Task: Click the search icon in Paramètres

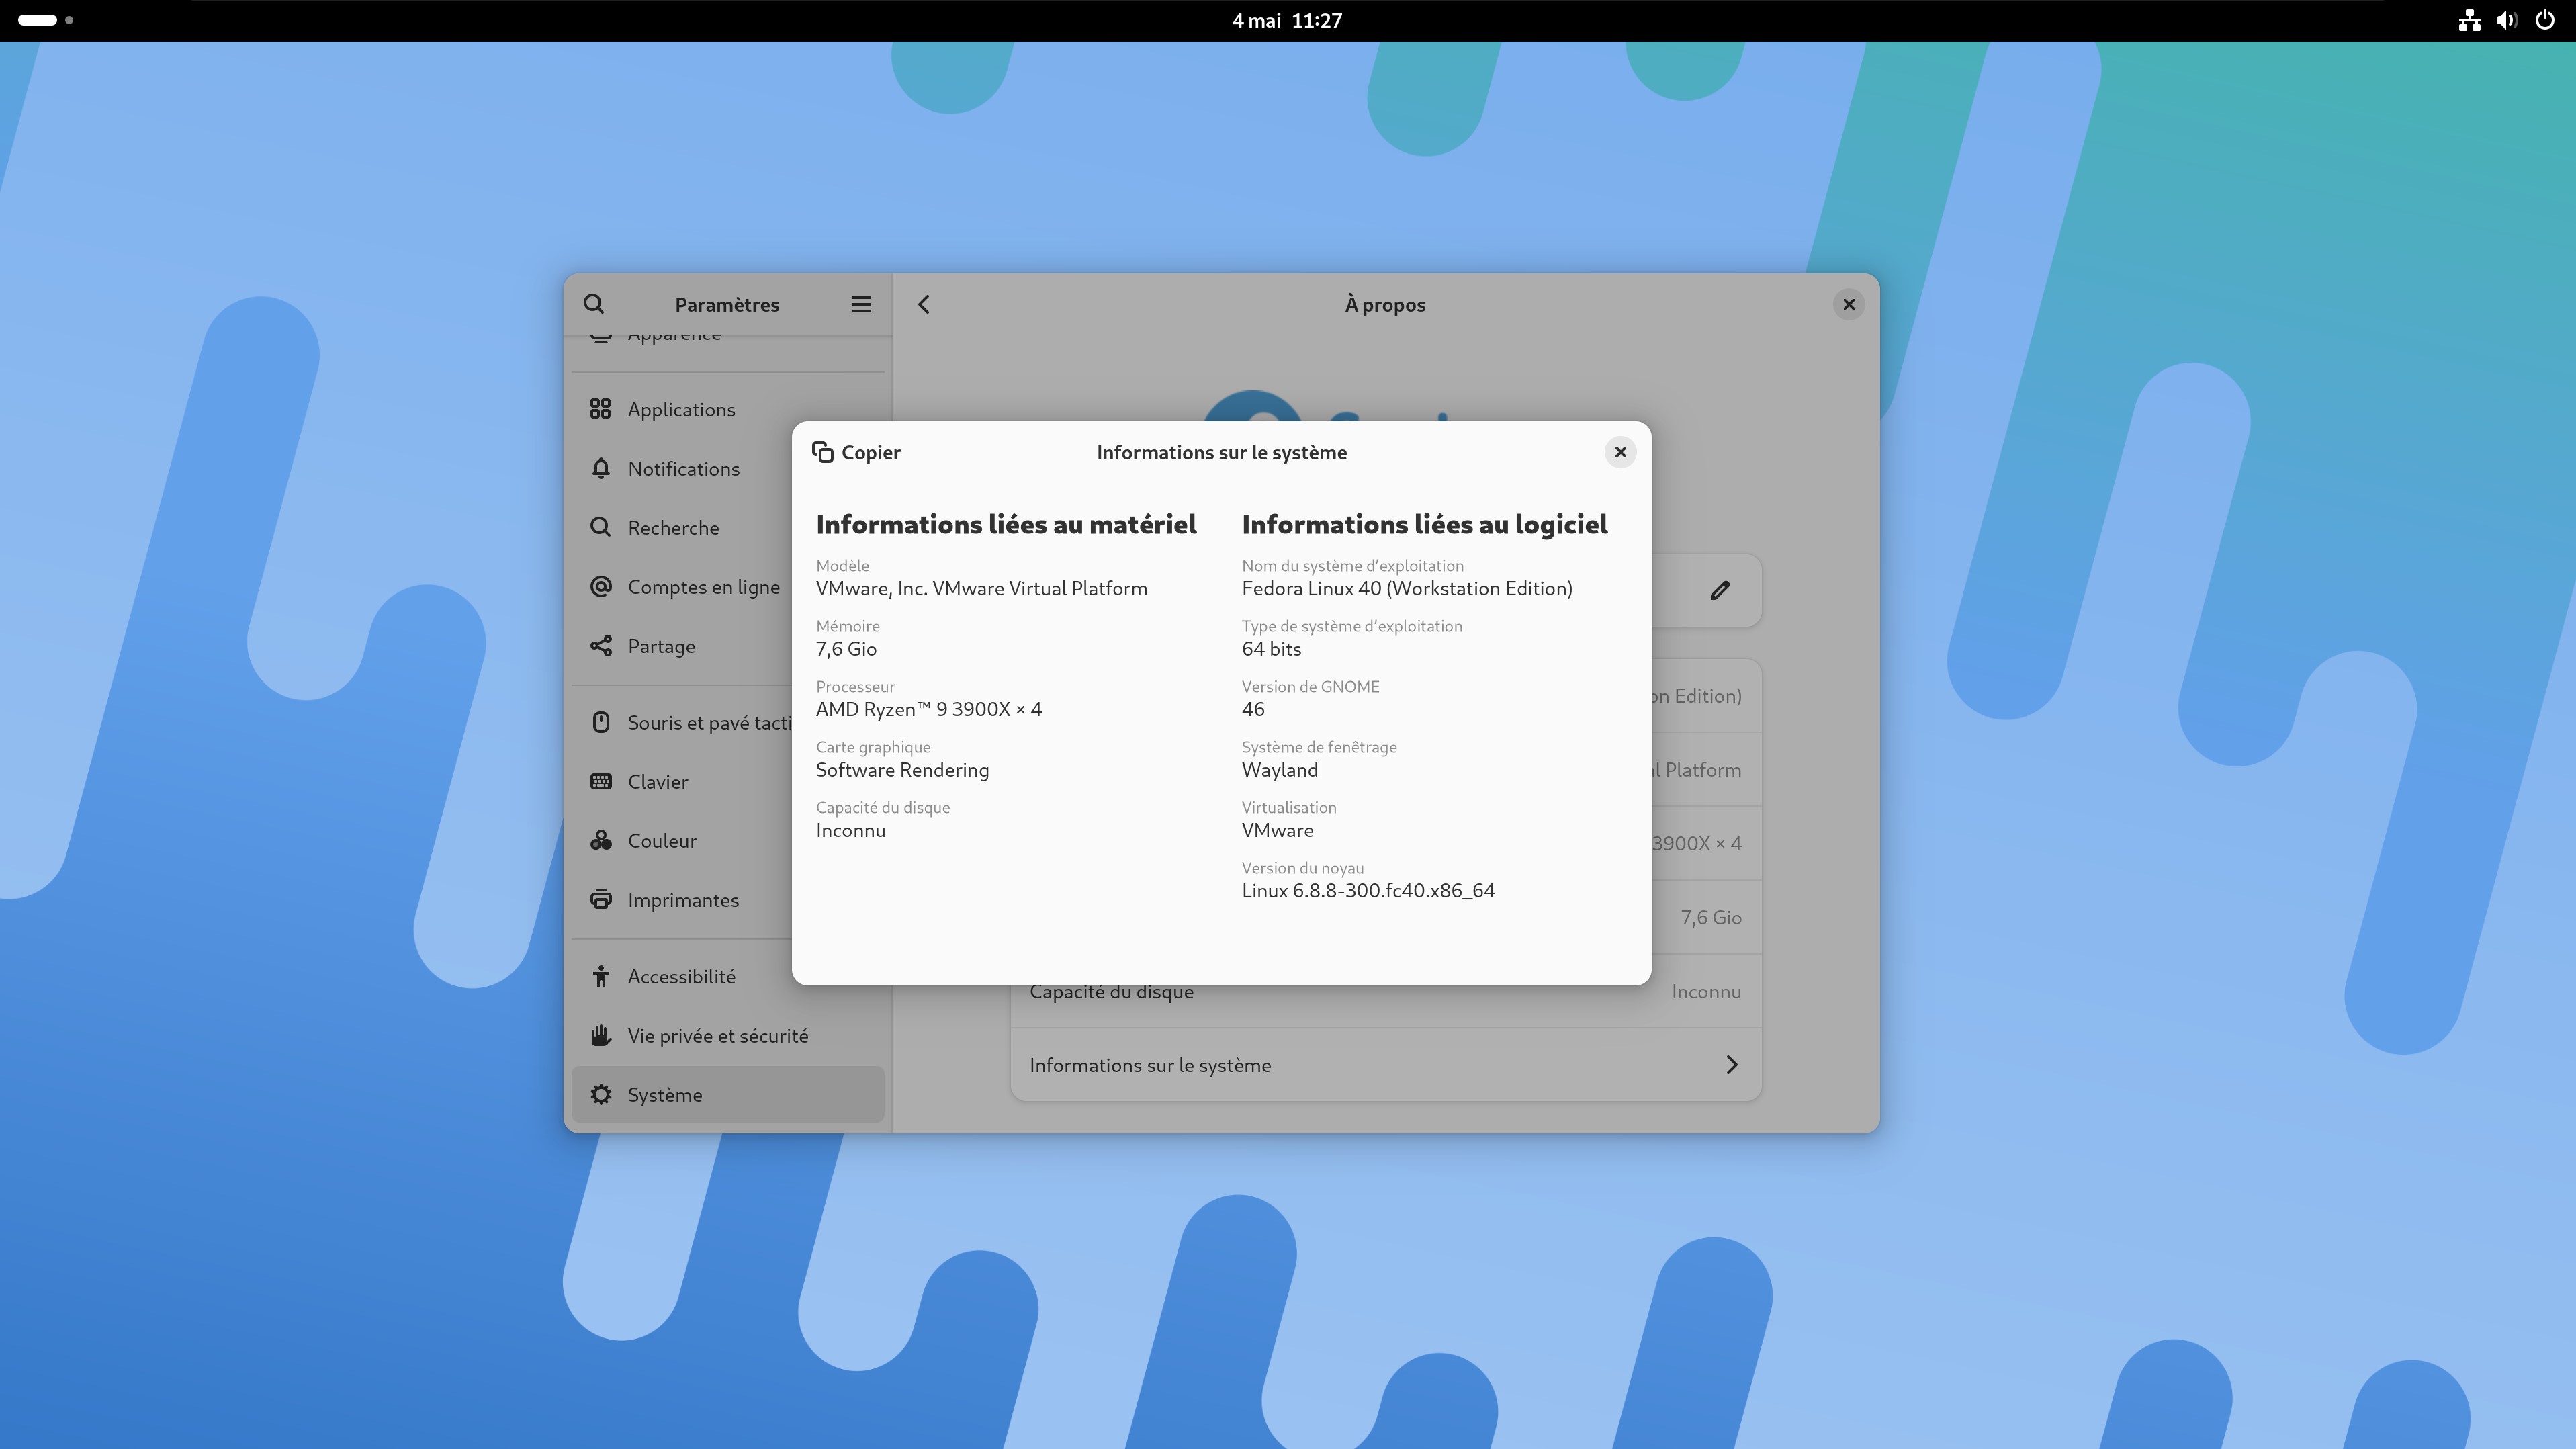Action: [x=594, y=304]
